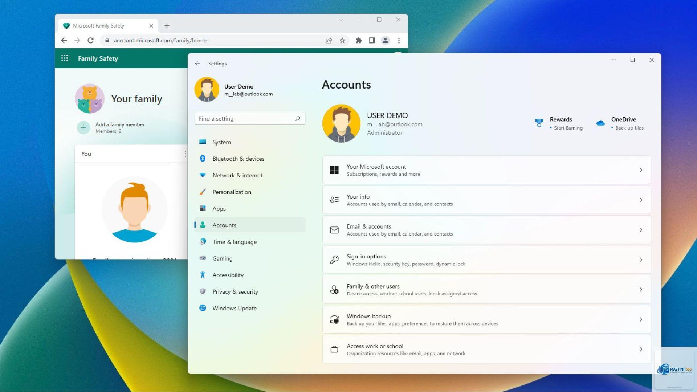Expand Email & accounts chevron
Viewport: 697px width, 392px height.
pos(641,230)
